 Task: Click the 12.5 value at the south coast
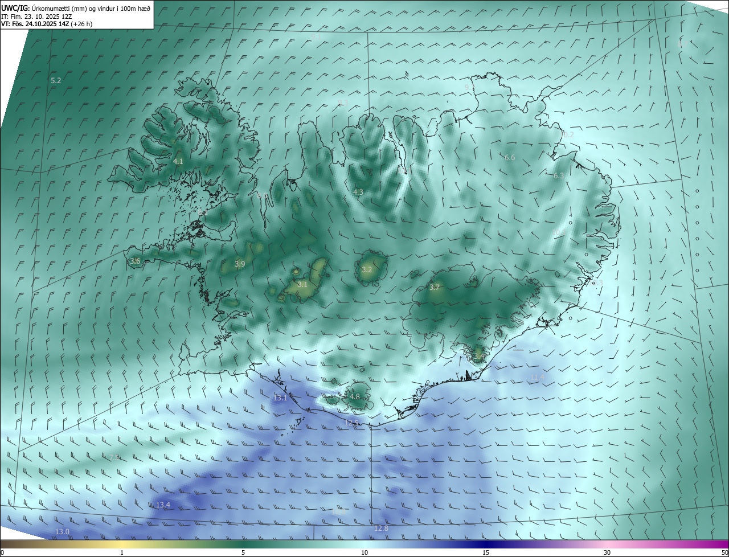click(x=352, y=423)
